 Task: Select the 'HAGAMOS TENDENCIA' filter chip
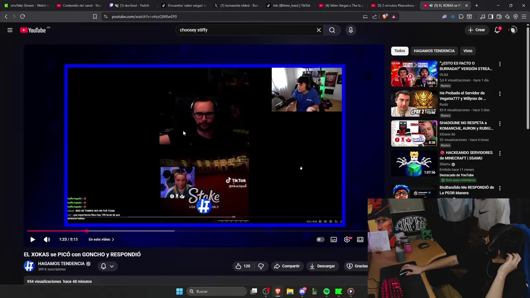tap(434, 51)
